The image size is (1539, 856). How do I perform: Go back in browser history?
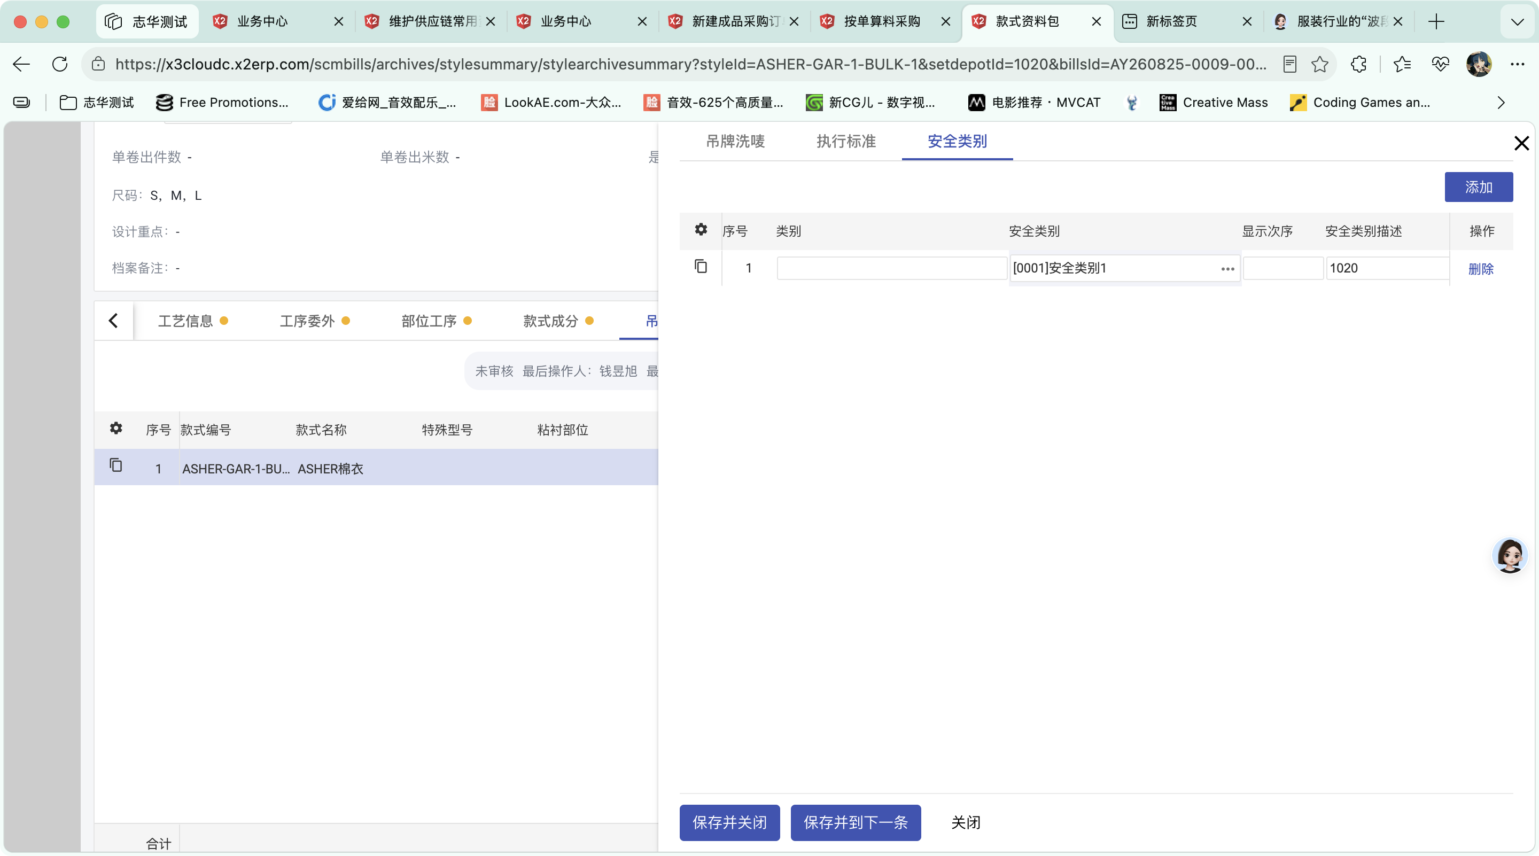(21, 64)
